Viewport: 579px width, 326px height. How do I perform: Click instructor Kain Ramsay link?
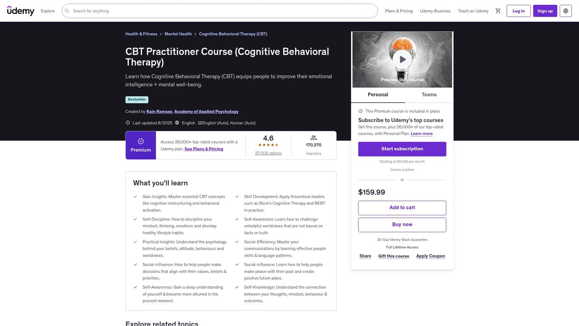pos(159,111)
